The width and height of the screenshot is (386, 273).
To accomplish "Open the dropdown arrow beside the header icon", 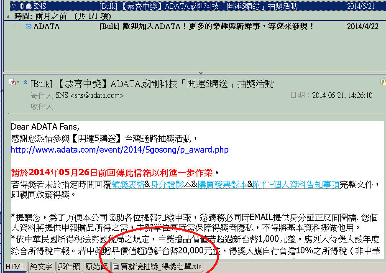I will pyautogui.click(x=18, y=82).
